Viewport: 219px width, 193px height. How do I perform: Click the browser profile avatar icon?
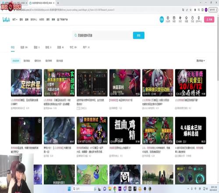coord(206,10)
